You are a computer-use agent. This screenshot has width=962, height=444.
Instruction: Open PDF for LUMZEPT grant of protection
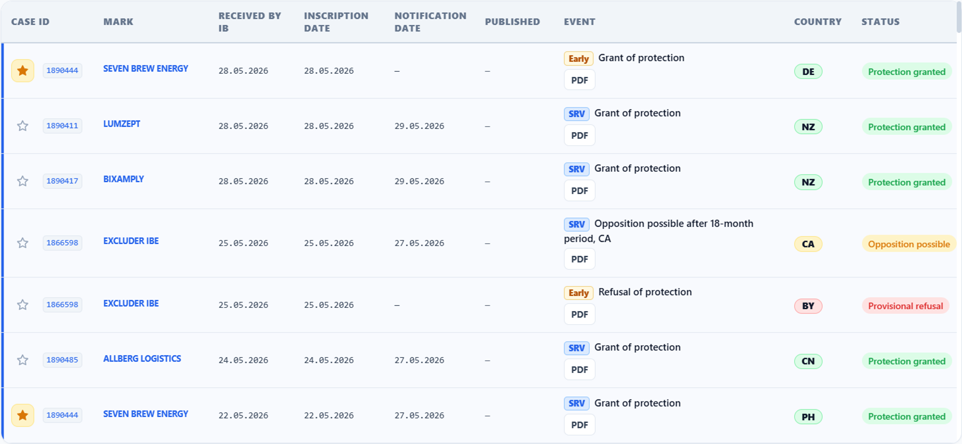click(x=580, y=136)
